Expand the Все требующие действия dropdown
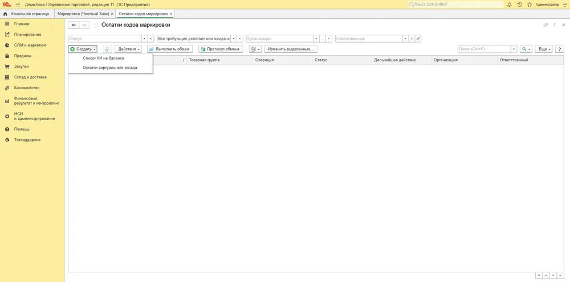This screenshot has width=570, height=282. tap(233, 39)
